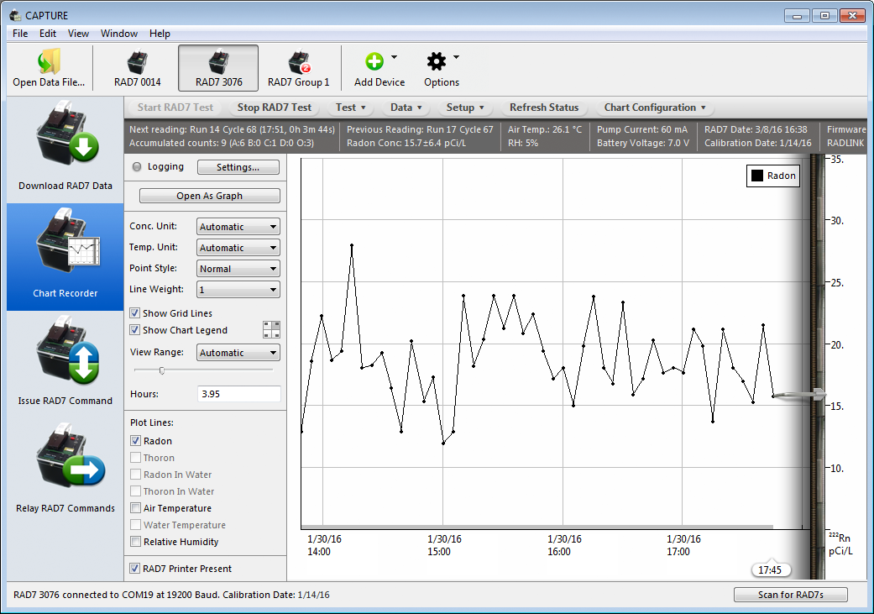The height and width of the screenshot is (614, 874).
Task: Enable Relative Humidity plot line
Action: tap(135, 541)
